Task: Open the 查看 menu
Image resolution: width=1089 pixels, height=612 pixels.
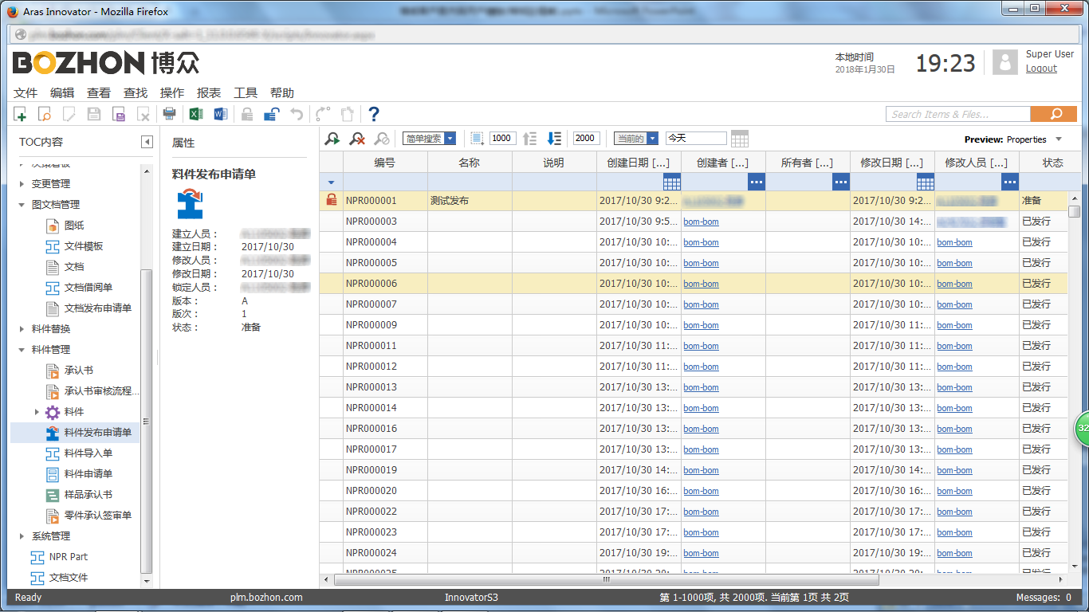Action: (99, 93)
